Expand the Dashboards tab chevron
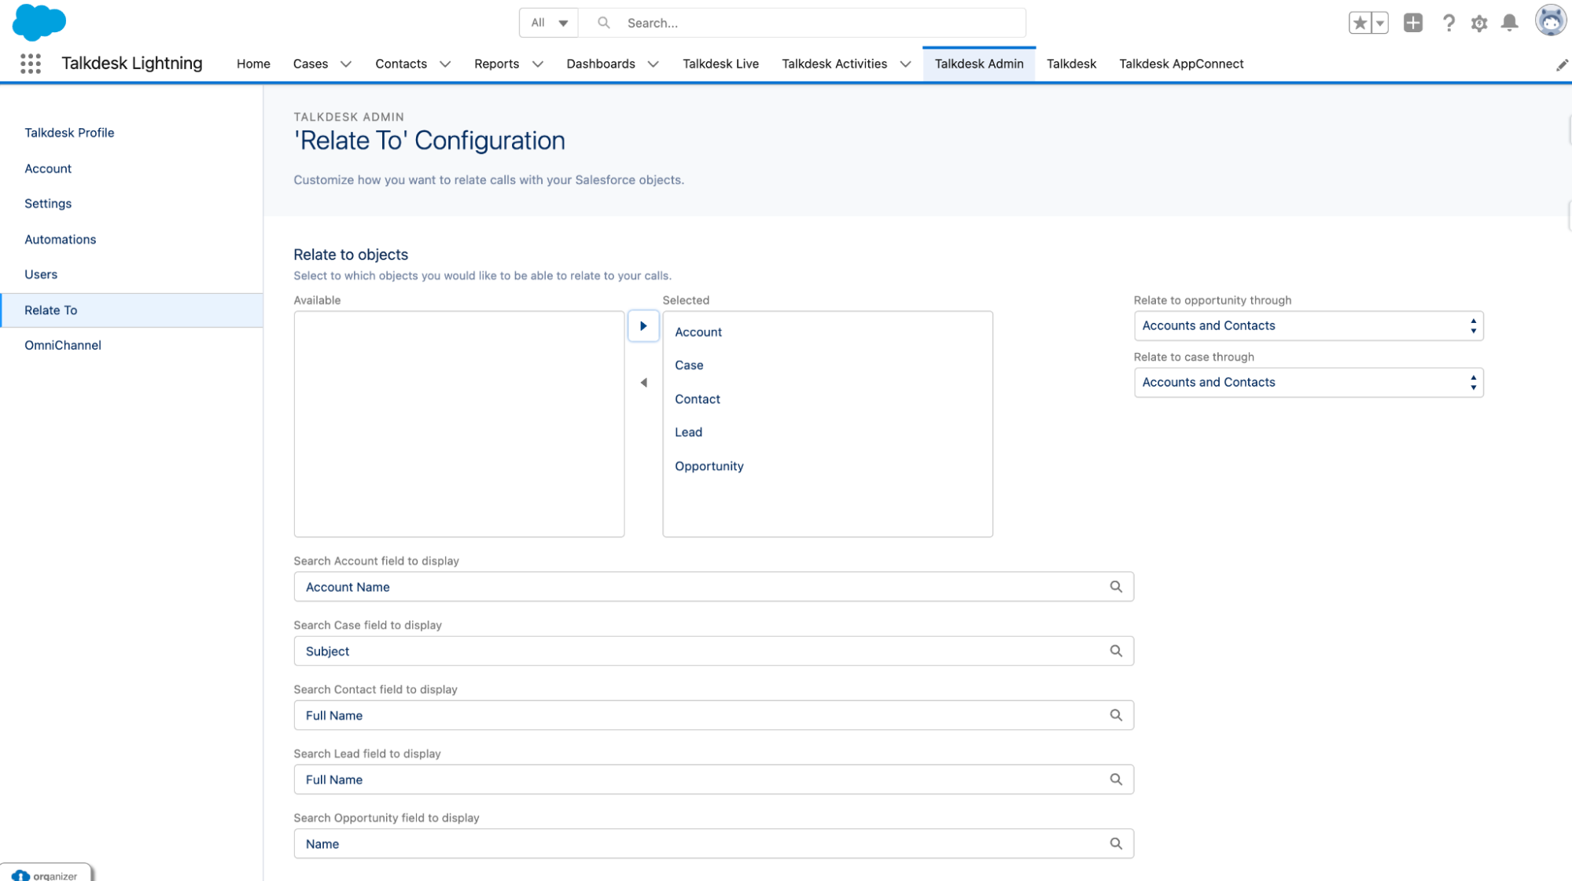The image size is (1572, 881). [x=653, y=64]
